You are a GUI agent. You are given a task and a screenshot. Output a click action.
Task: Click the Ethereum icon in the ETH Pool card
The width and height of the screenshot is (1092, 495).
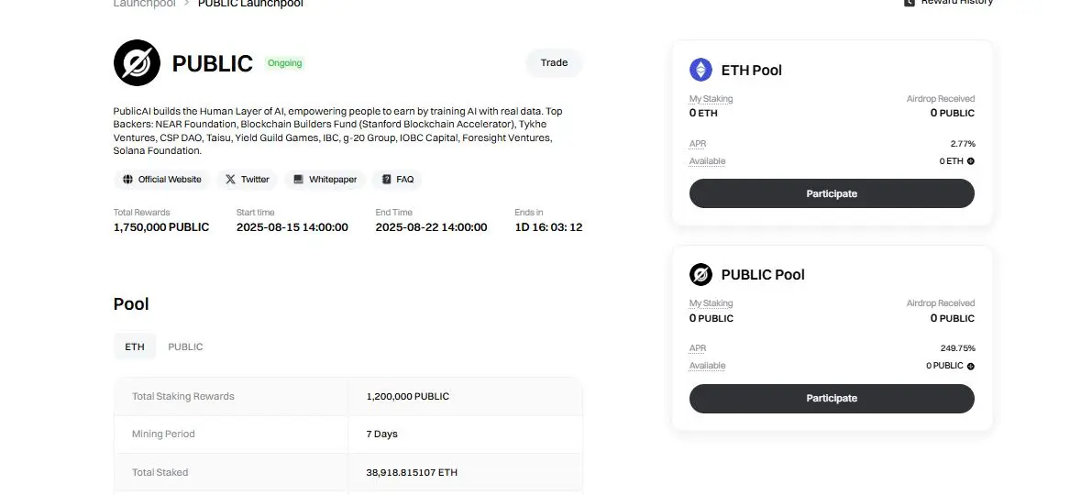(x=700, y=70)
